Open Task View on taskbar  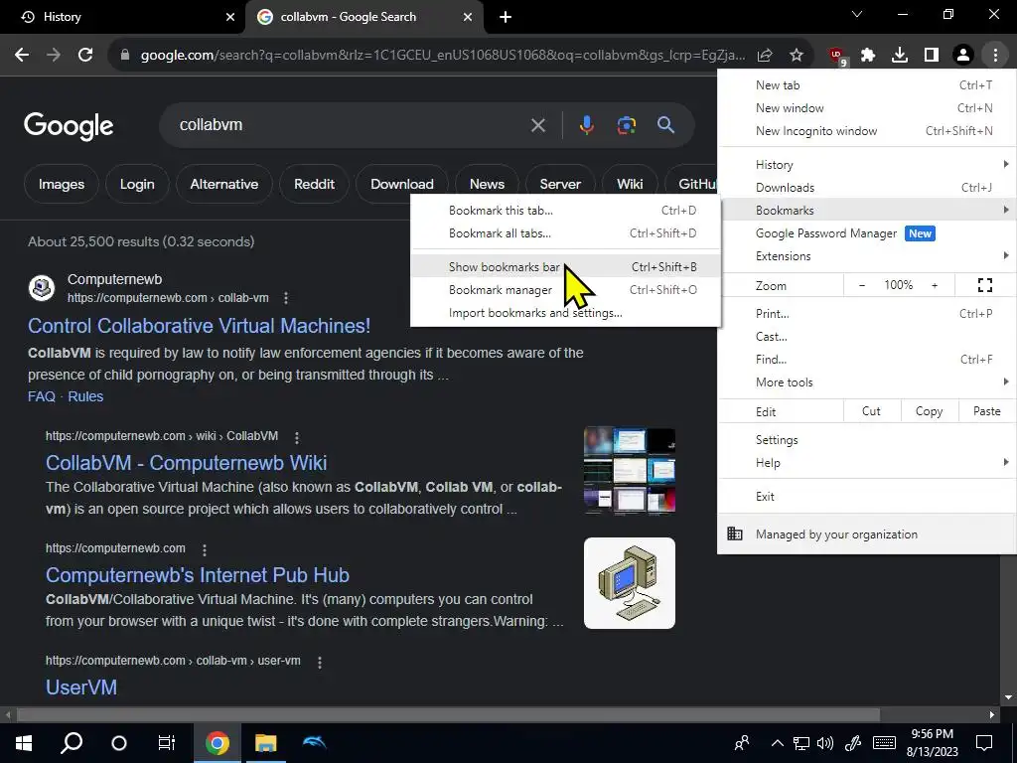(x=167, y=743)
